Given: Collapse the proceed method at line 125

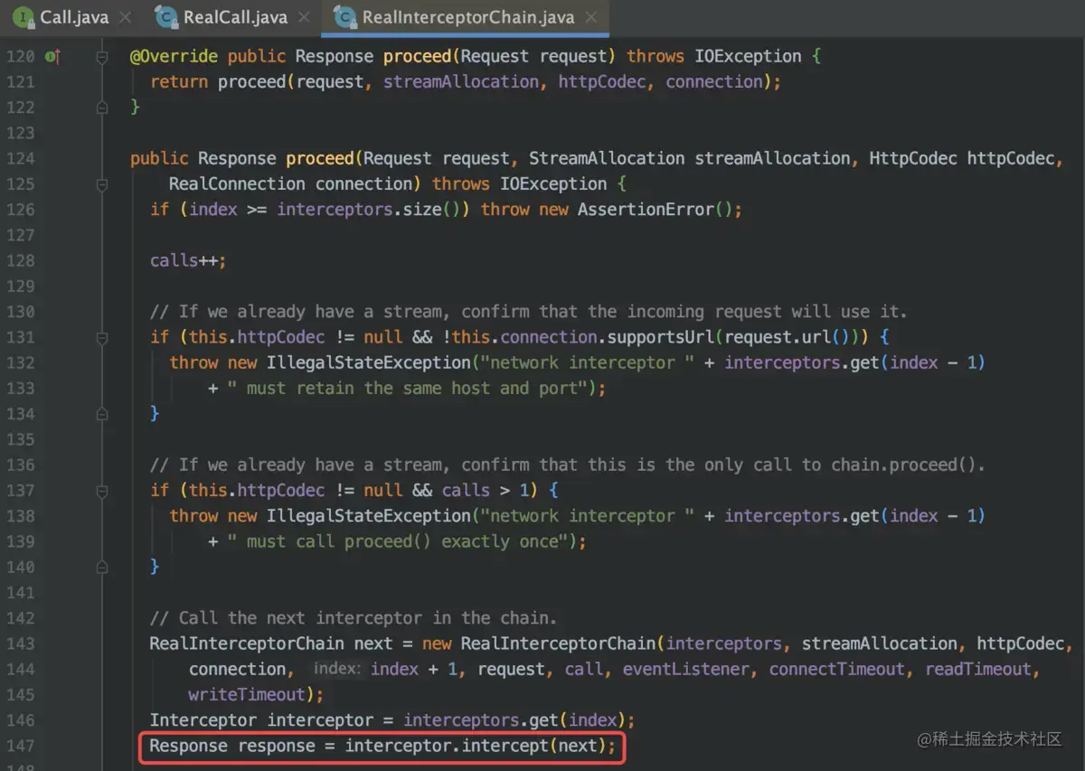Looking at the screenshot, I should (102, 184).
